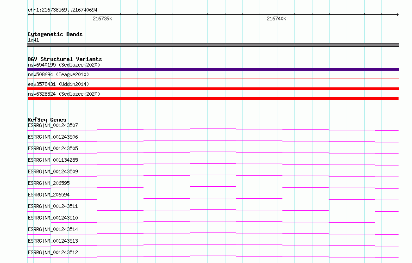This screenshot has width=412, height=263.
Task: Click the red esv3578431 variant bar
Action: coord(213,89)
